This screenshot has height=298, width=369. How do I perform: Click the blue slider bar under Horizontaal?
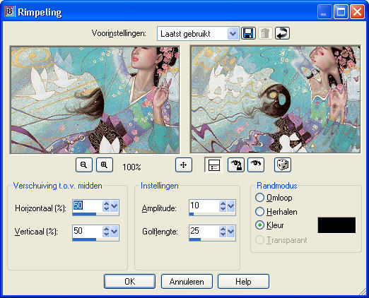coord(84,214)
